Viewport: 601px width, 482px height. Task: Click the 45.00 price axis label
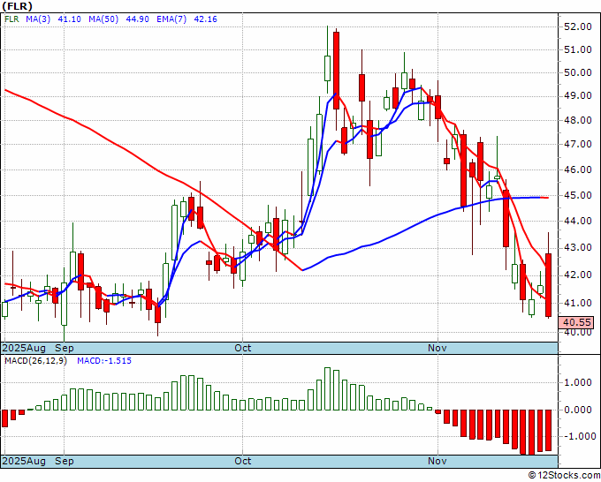[x=577, y=195]
